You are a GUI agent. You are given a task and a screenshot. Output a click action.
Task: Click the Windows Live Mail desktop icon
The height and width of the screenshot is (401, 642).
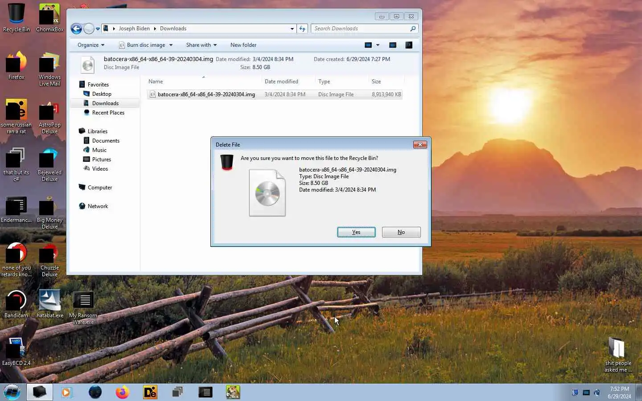(x=49, y=69)
